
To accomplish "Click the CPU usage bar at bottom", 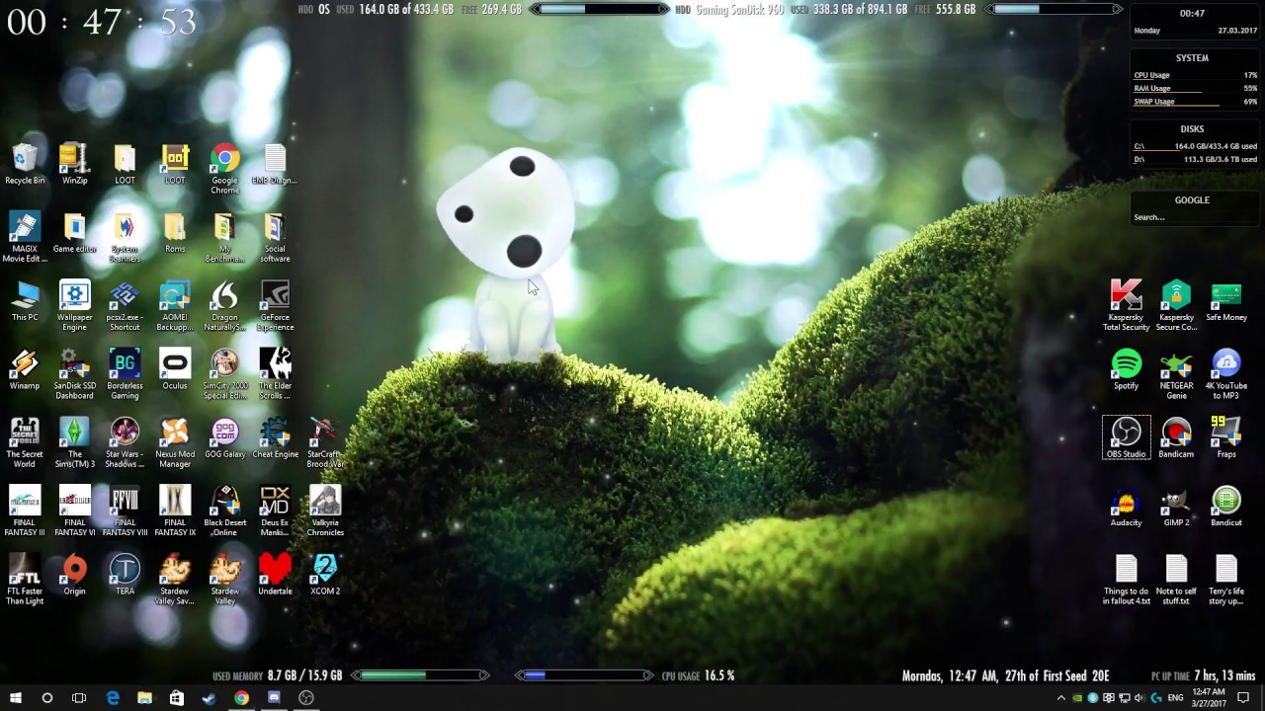I will click(x=585, y=675).
